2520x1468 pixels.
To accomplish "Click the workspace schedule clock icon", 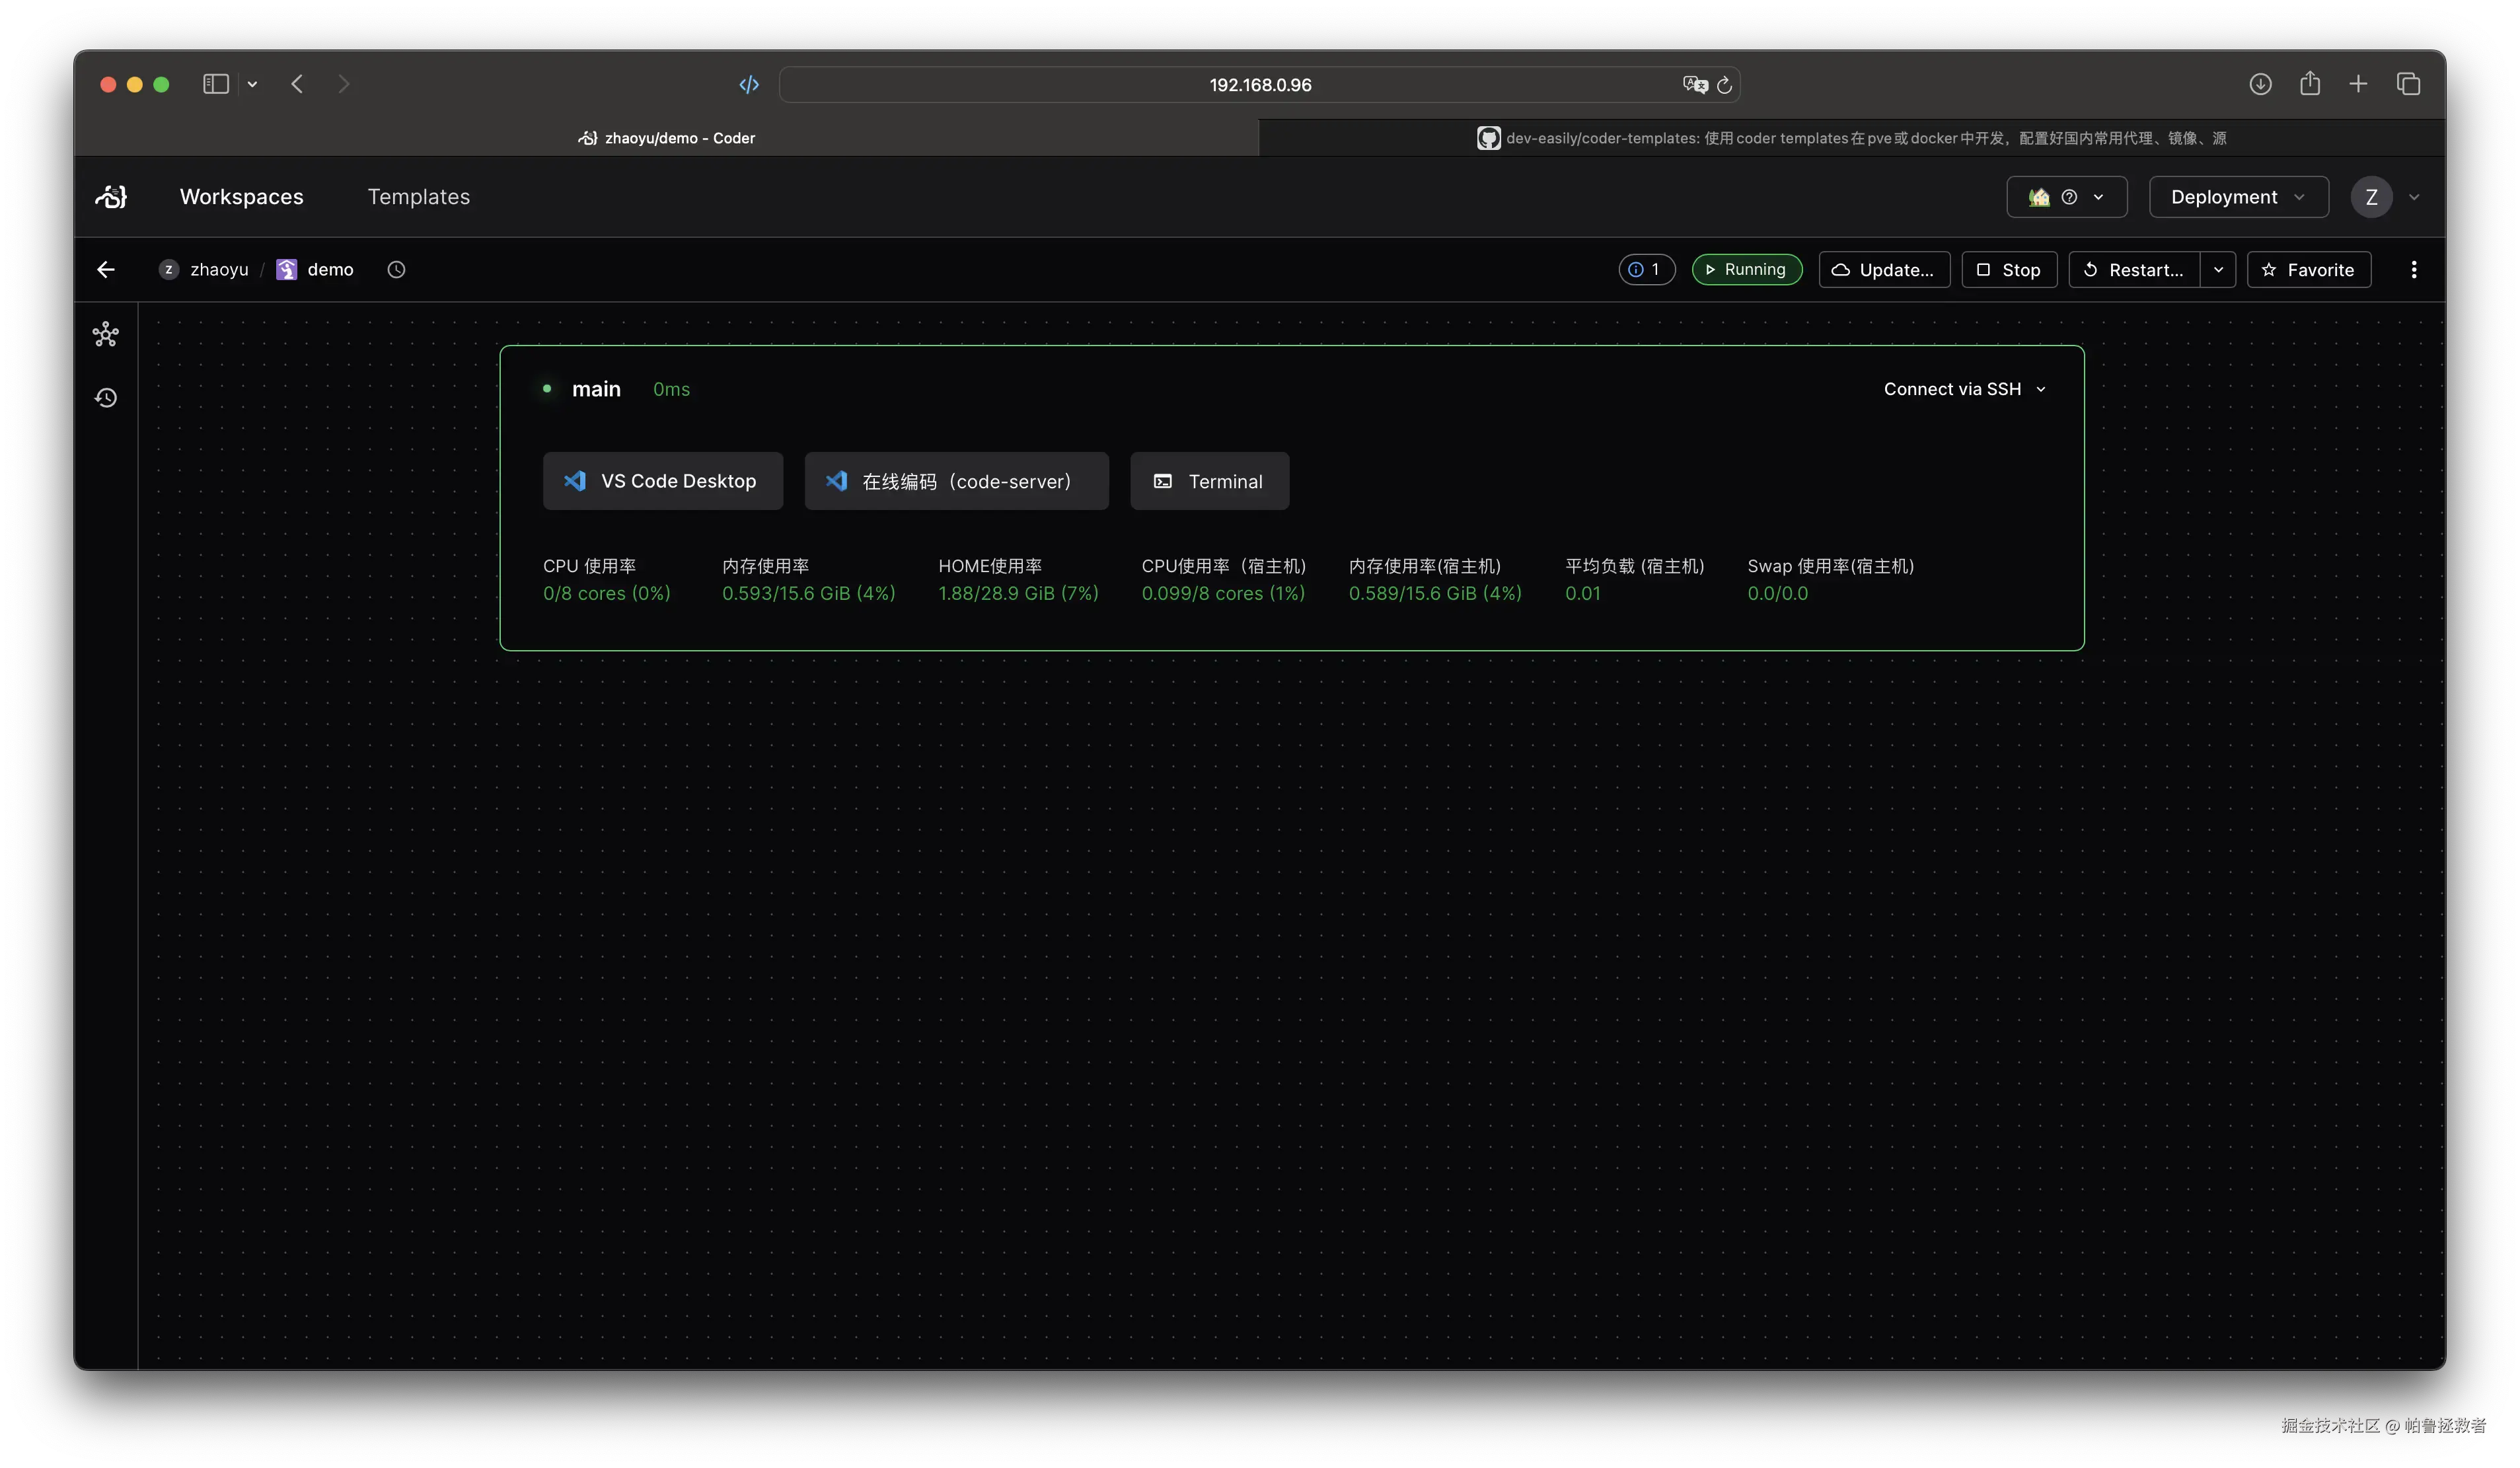I will (x=396, y=270).
